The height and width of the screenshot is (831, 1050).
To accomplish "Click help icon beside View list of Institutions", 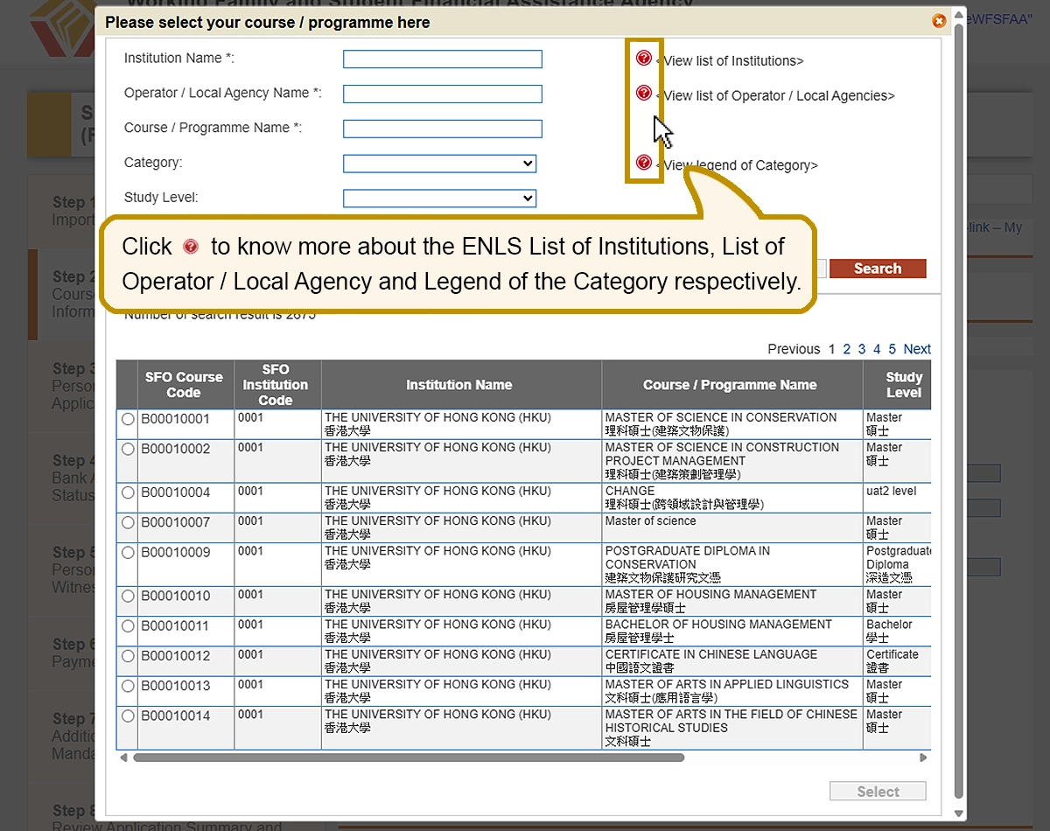I will click(644, 59).
